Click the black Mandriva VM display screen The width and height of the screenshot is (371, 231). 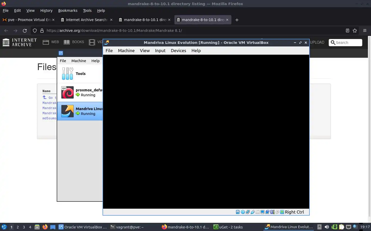(x=206, y=132)
